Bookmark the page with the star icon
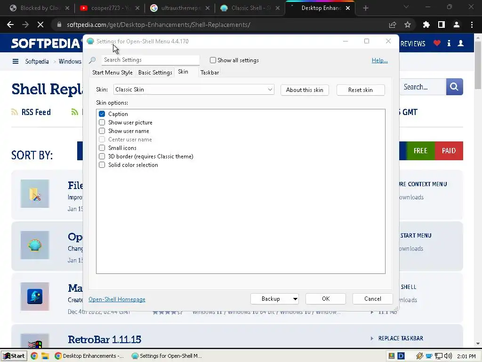The image size is (482, 362). (408, 25)
